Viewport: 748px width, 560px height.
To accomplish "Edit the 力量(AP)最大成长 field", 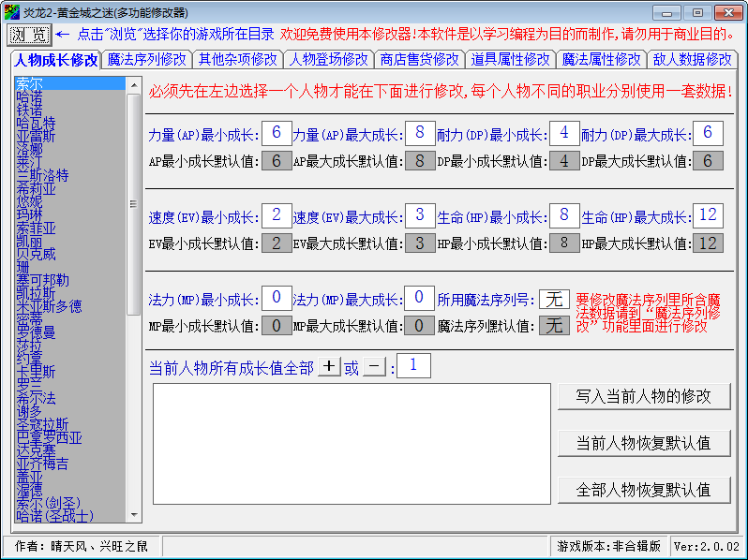I will 420,133.
